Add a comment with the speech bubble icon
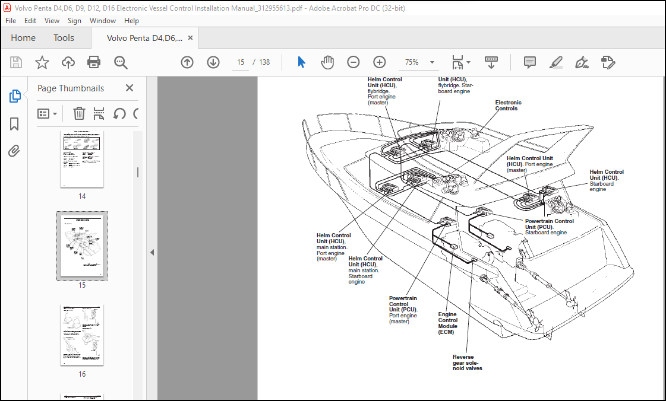This screenshot has width=666, height=401. click(530, 62)
